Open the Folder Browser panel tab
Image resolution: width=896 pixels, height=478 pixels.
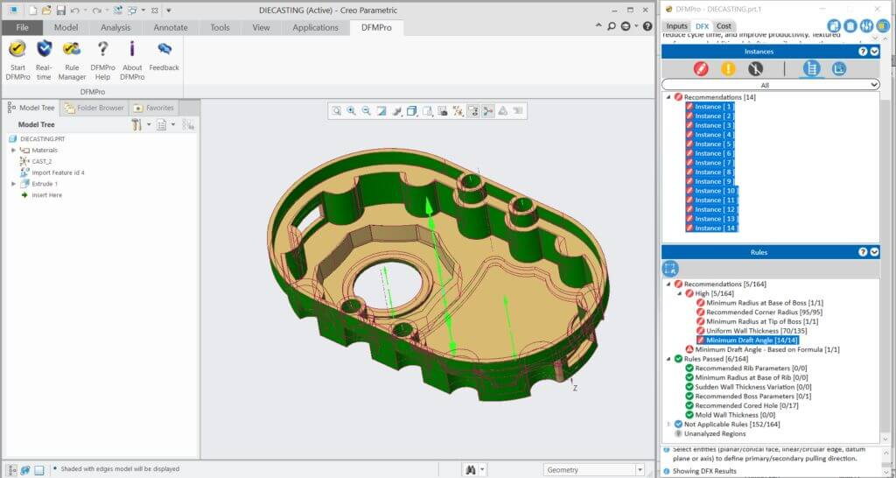(94, 108)
